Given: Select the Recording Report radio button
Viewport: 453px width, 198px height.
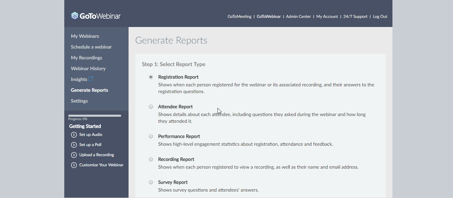Looking at the screenshot, I should 151,159.
